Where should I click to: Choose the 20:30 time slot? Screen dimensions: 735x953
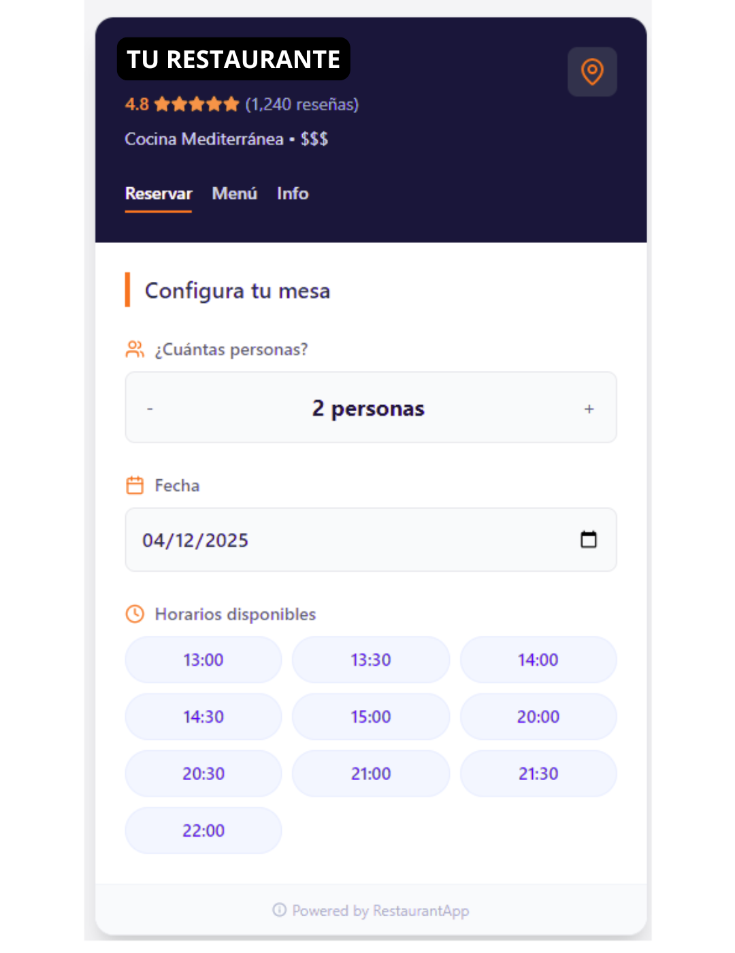click(x=203, y=774)
